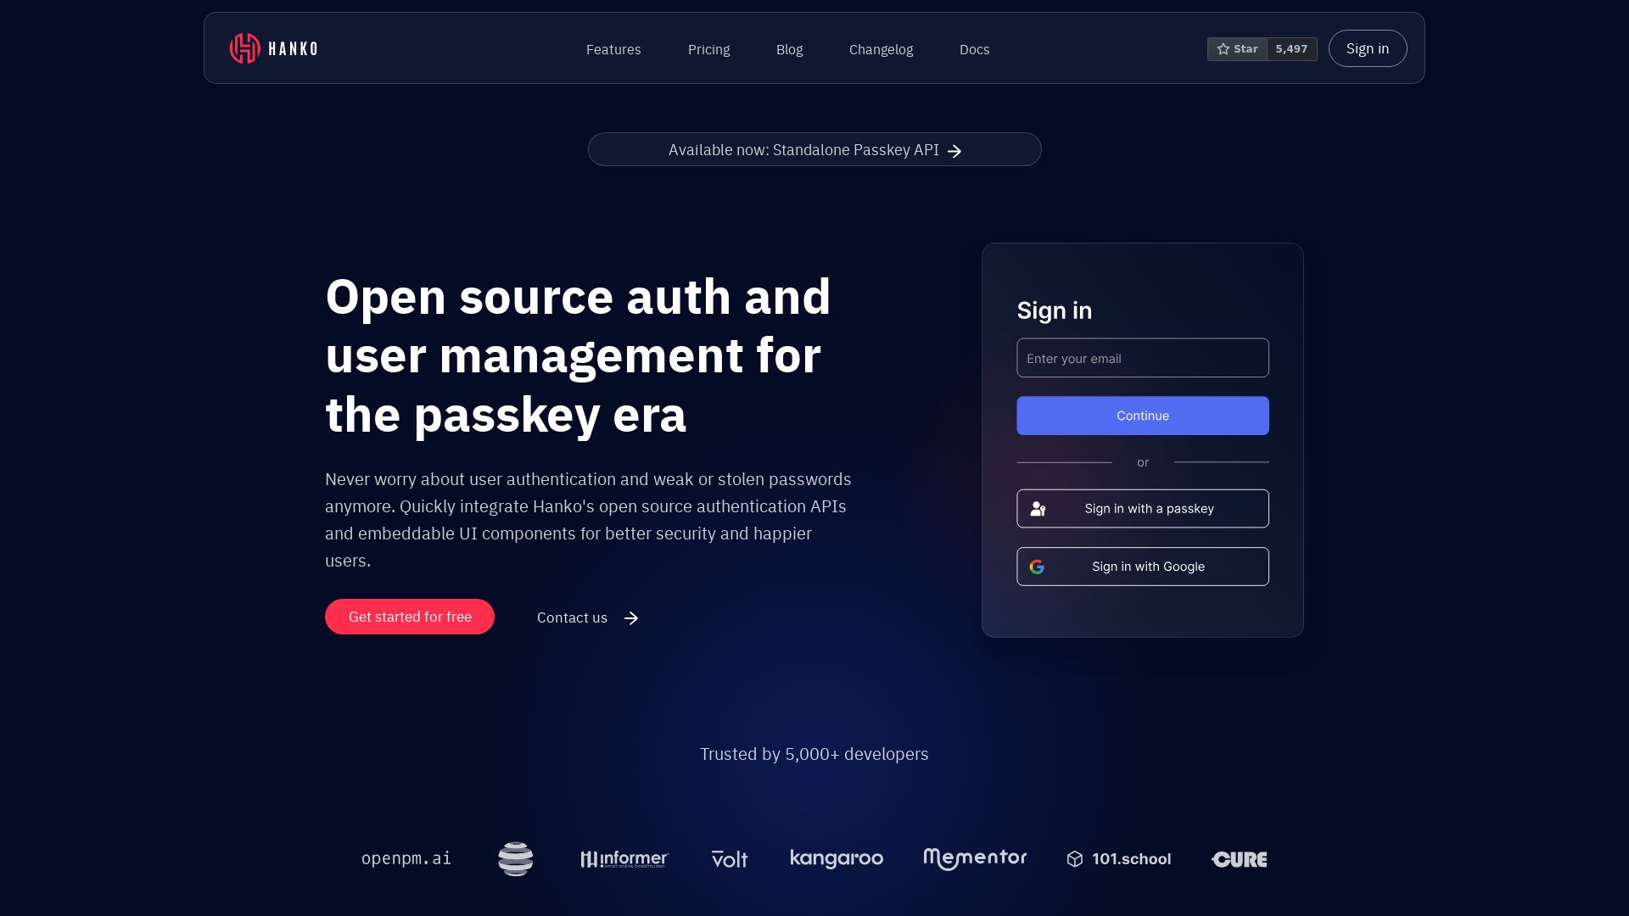This screenshot has height=916, width=1629.
Task: Click the arrow in the Passkey API banner
Action: (954, 151)
